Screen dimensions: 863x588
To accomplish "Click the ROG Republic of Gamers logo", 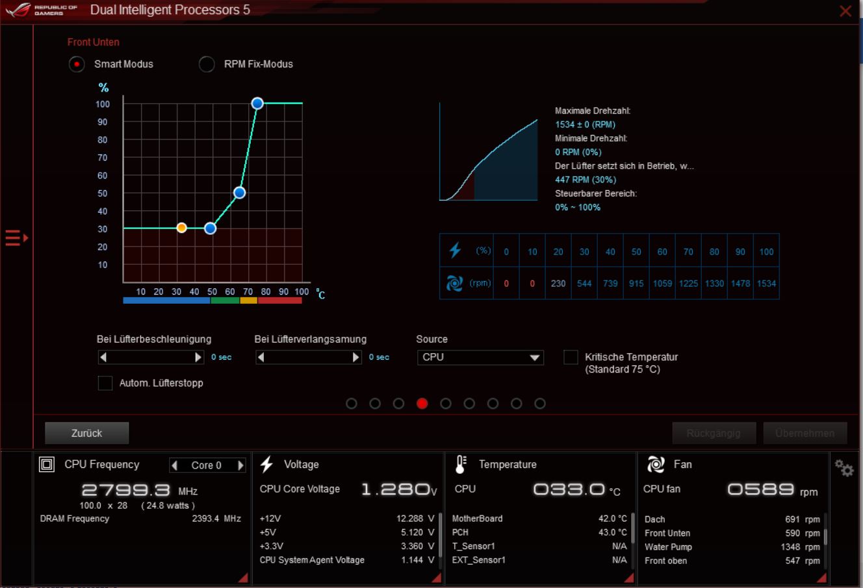I will [41, 10].
